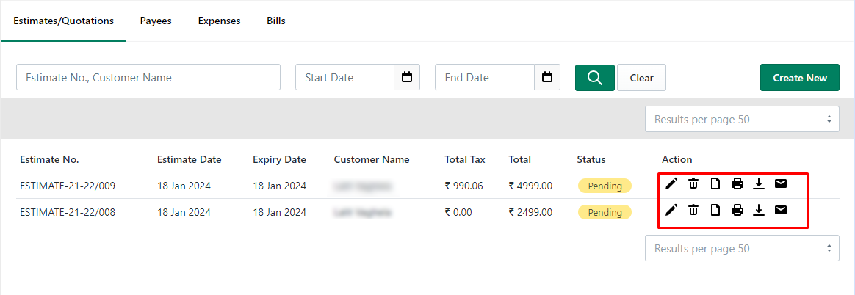855x295 pixels.
Task: Expand the top Results per page dropdown
Action: pos(742,119)
